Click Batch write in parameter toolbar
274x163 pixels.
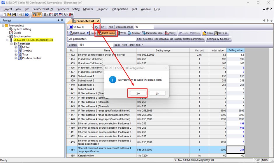pyautogui.click(x=106, y=33)
